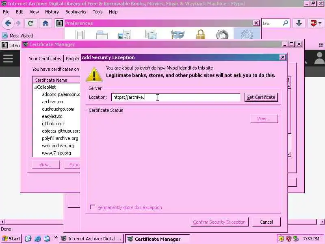Select archive.org certificate entry
Screen dimensions: 325x244
[53, 102]
